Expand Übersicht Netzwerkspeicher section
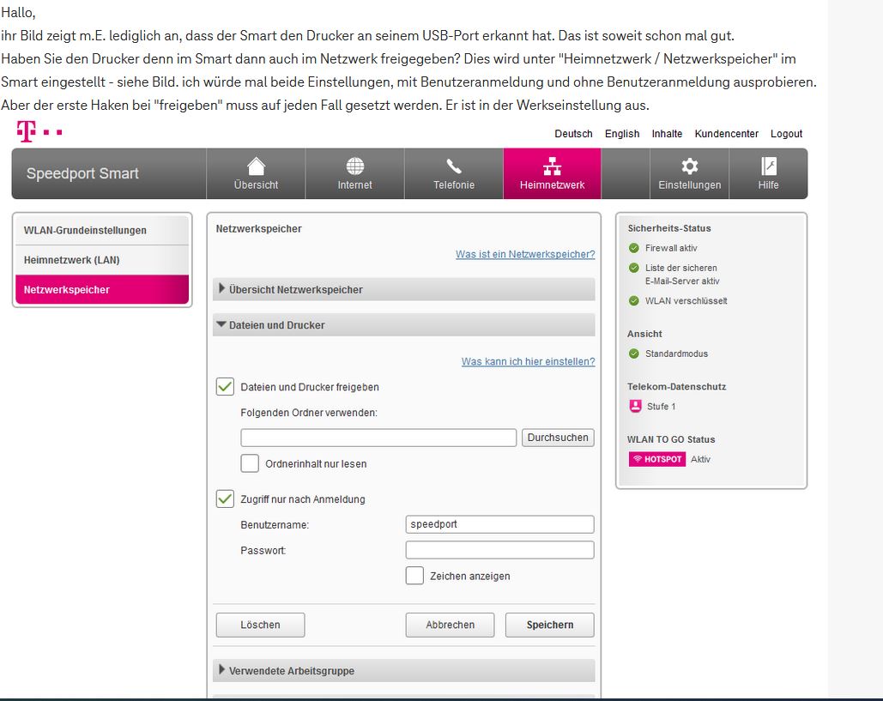Screen dimensions: 883x701 [404, 289]
